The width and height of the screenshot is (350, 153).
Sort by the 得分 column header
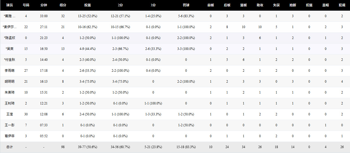pos(63,5)
